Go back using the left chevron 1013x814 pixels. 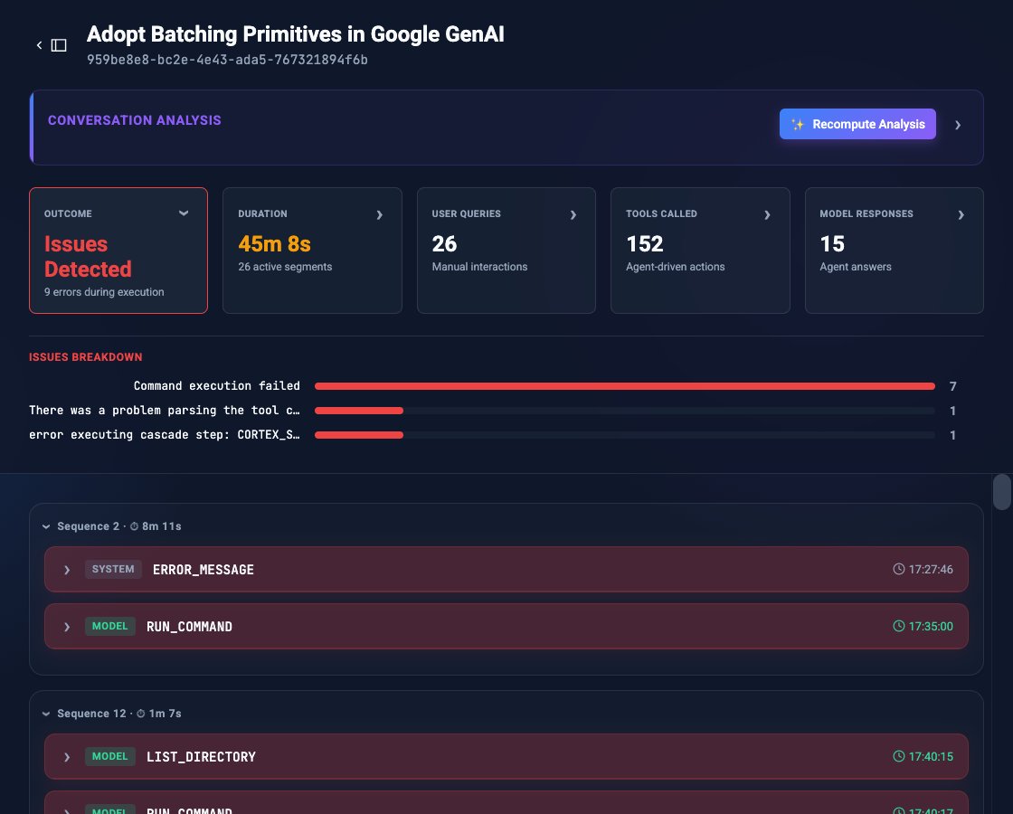[40, 45]
